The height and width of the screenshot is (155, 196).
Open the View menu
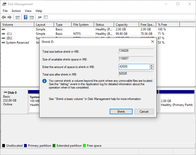[x=28, y=11]
